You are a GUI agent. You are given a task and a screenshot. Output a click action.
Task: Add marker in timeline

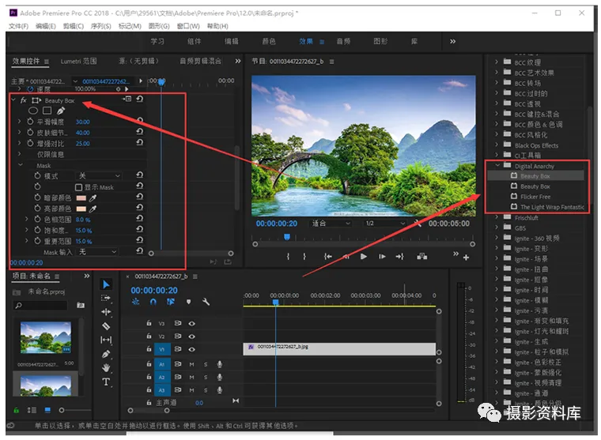tap(188, 302)
